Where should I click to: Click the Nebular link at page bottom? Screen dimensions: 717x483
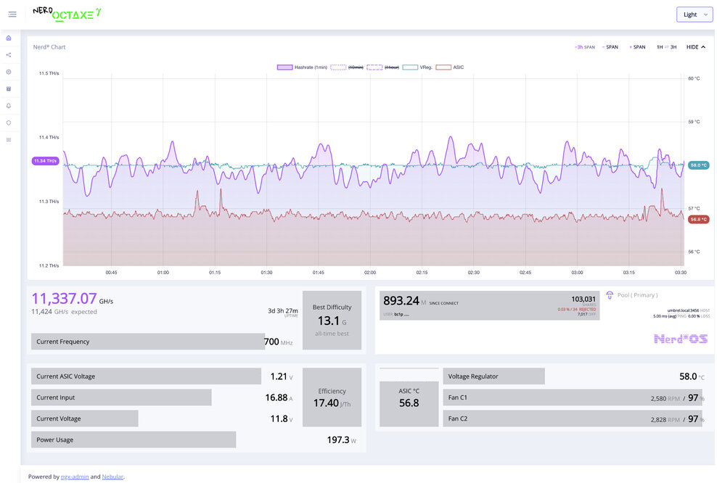112,476
